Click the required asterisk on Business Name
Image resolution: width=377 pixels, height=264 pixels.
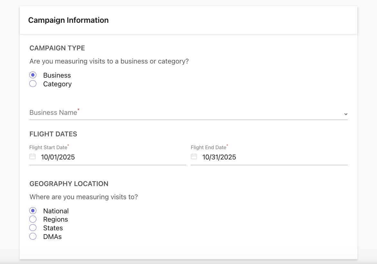point(79,110)
